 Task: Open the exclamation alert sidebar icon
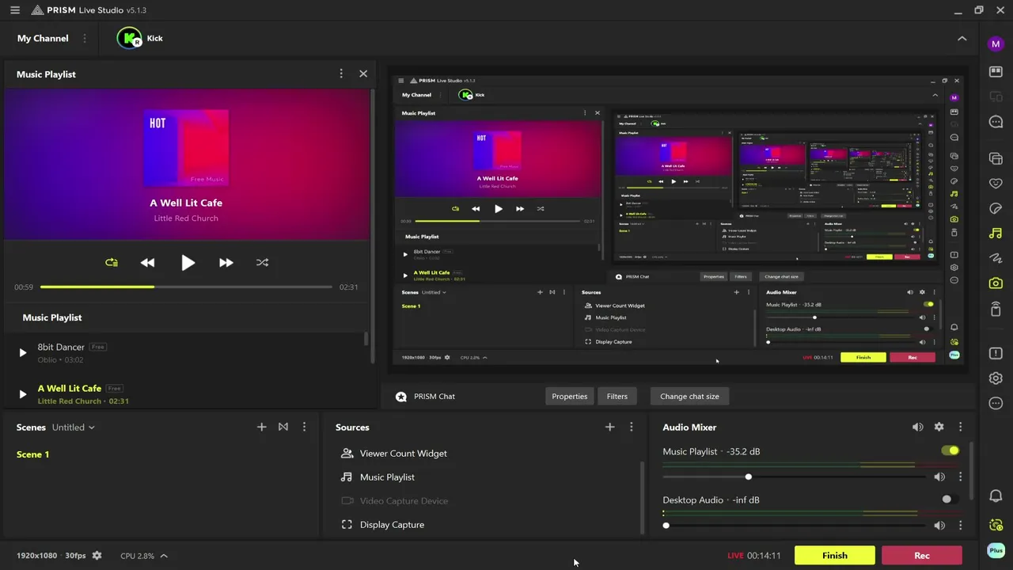pos(996,353)
